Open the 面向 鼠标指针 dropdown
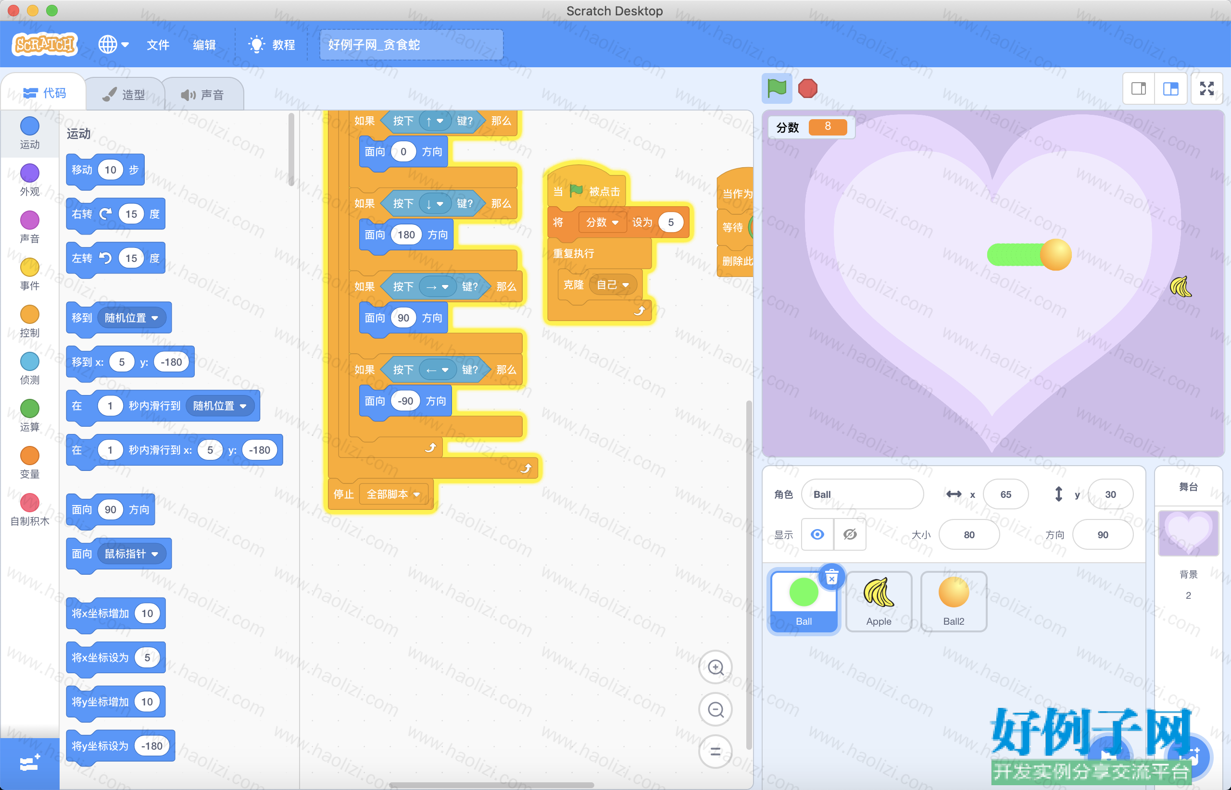 coord(131,554)
